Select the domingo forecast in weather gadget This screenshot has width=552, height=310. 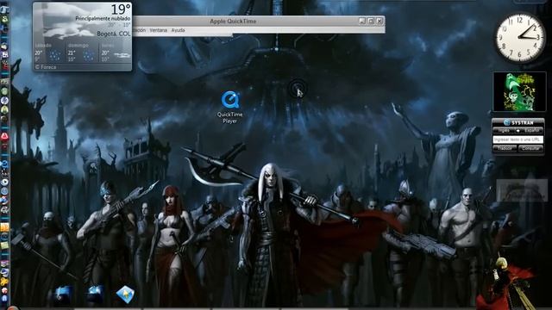tap(83, 53)
